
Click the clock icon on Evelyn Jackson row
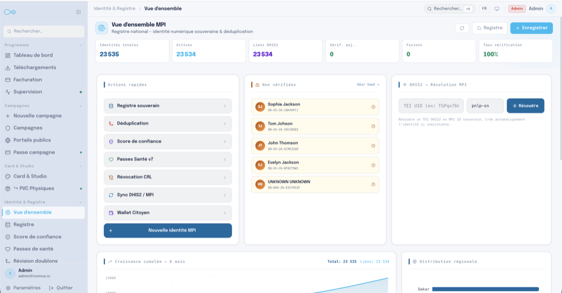coord(373,165)
